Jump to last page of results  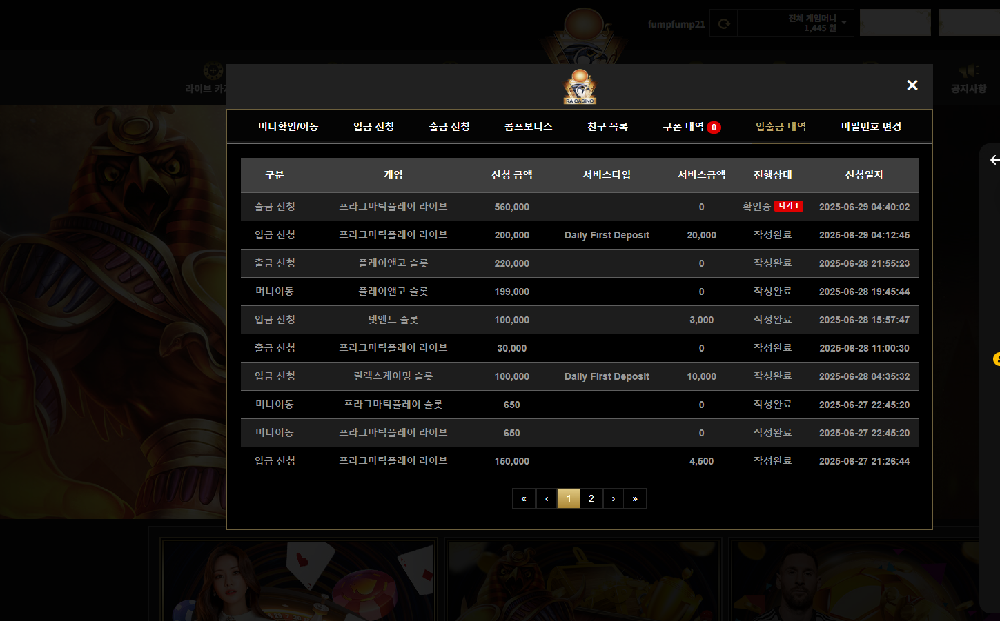coord(635,498)
